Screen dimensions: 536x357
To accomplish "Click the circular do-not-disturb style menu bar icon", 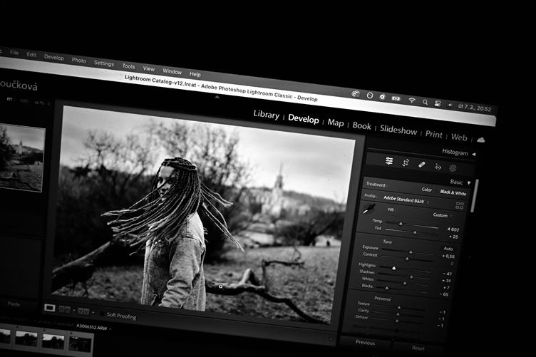I will [369, 95].
